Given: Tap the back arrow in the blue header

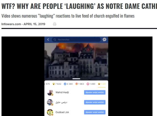Looking at the screenshot, I should pos(48,40).
